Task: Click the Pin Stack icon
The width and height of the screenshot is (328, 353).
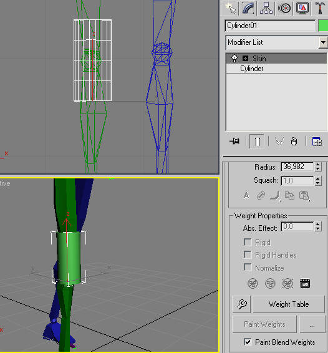Action: tap(234, 142)
